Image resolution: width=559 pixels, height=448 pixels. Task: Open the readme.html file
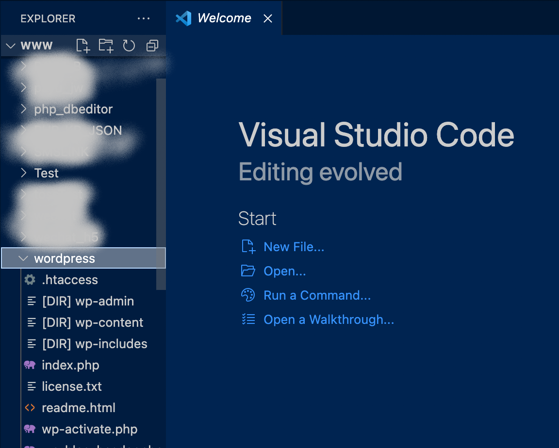[x=79, y=408]
